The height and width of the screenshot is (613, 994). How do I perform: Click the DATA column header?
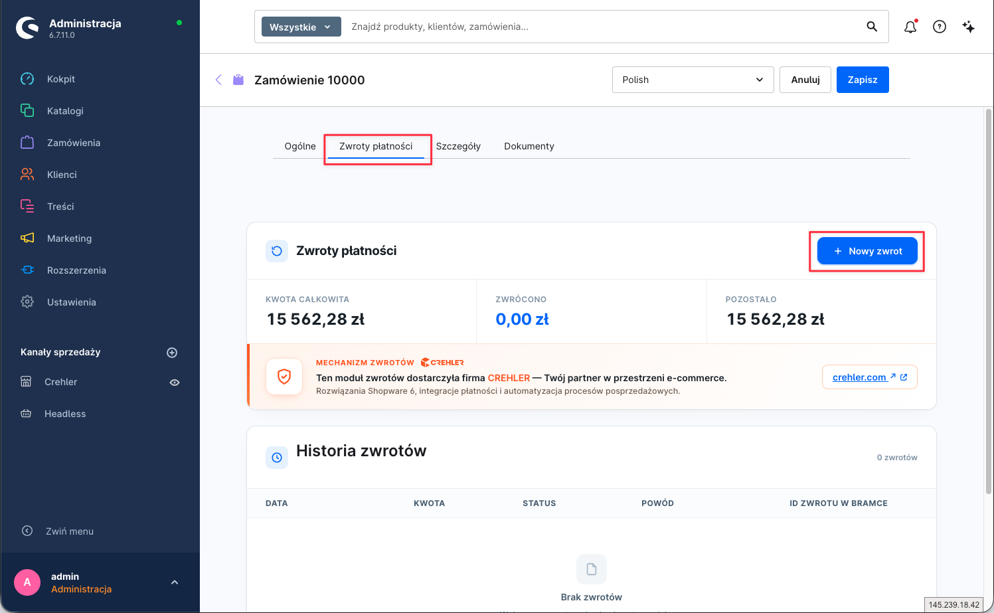pyautogui.click(x=277, y=503)
